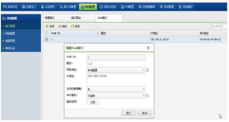Image resolution: width=229 pixels, height=122 pixels.
Task: Uncheck the VLAN 1 row checkbox
Action: tap(46, 39)
